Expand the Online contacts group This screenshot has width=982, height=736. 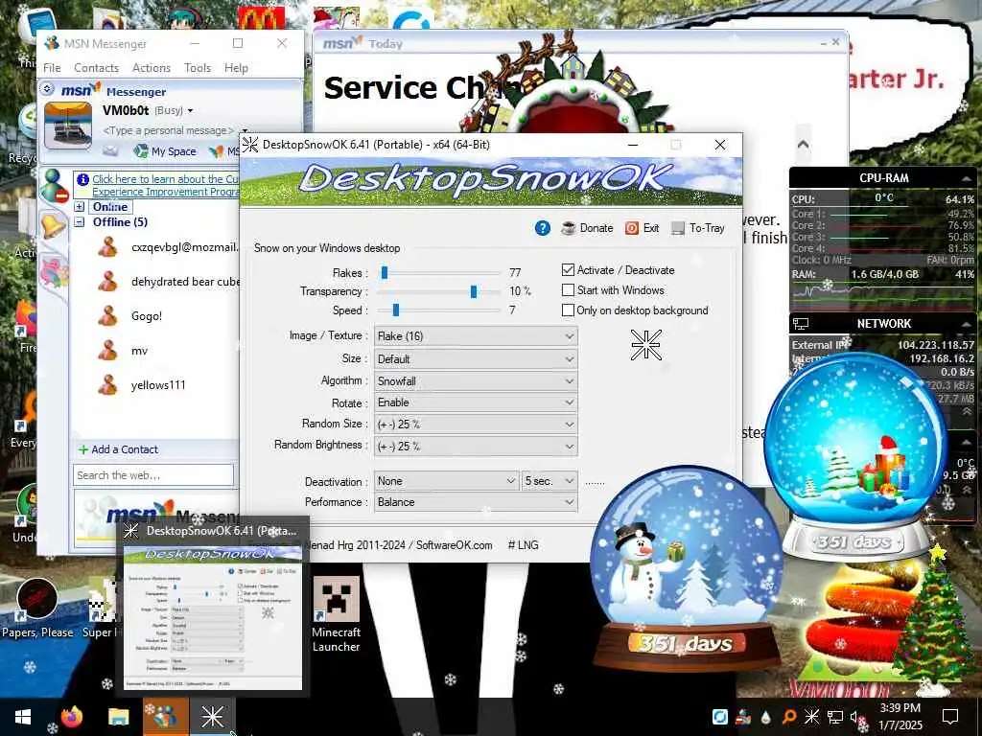pyautogui.click(x=80, y=207)
